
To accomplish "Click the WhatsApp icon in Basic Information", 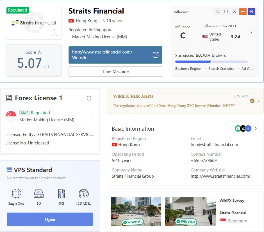I will tap(238, 129).
